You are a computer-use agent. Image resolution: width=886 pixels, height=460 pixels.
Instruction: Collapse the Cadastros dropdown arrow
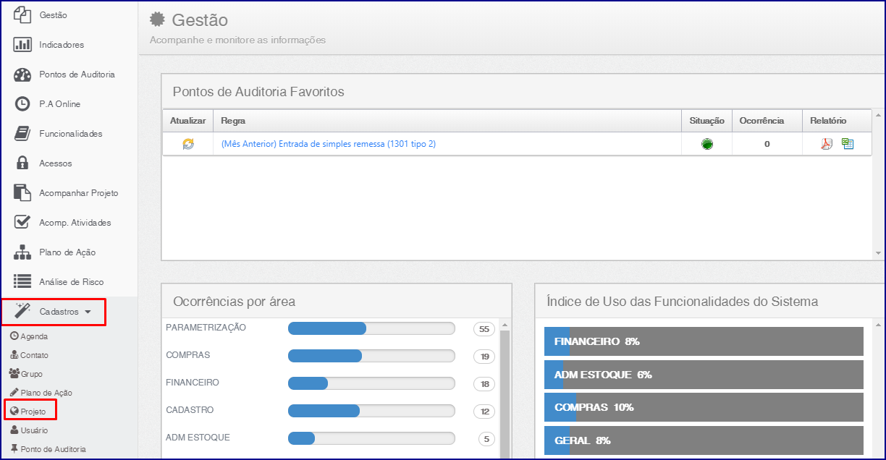88,312
